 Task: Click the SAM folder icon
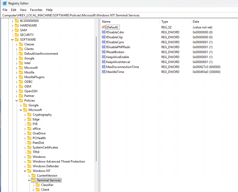click(x=17, y=30)
